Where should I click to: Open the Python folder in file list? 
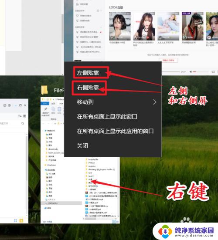[90, 163]
